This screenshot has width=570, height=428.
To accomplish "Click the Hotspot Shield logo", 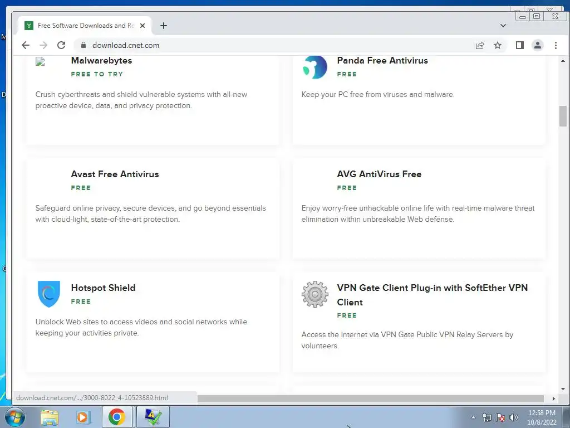I will [49, 294].
